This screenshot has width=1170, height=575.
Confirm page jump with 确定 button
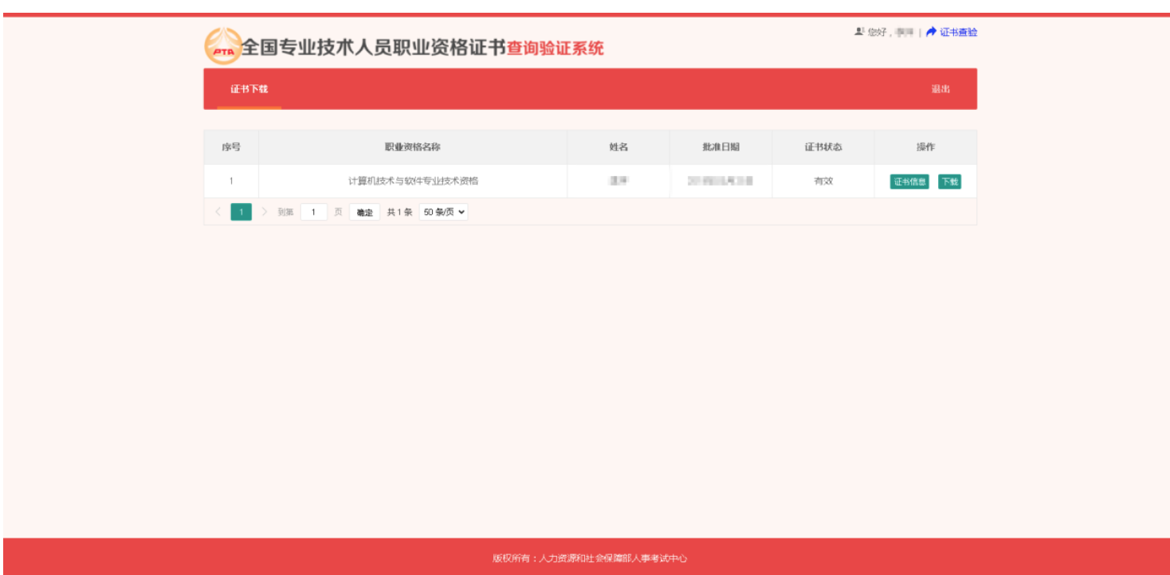364,213
